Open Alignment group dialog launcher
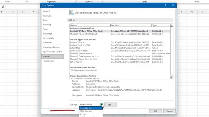209x117 pixels. tap(75, 2)
